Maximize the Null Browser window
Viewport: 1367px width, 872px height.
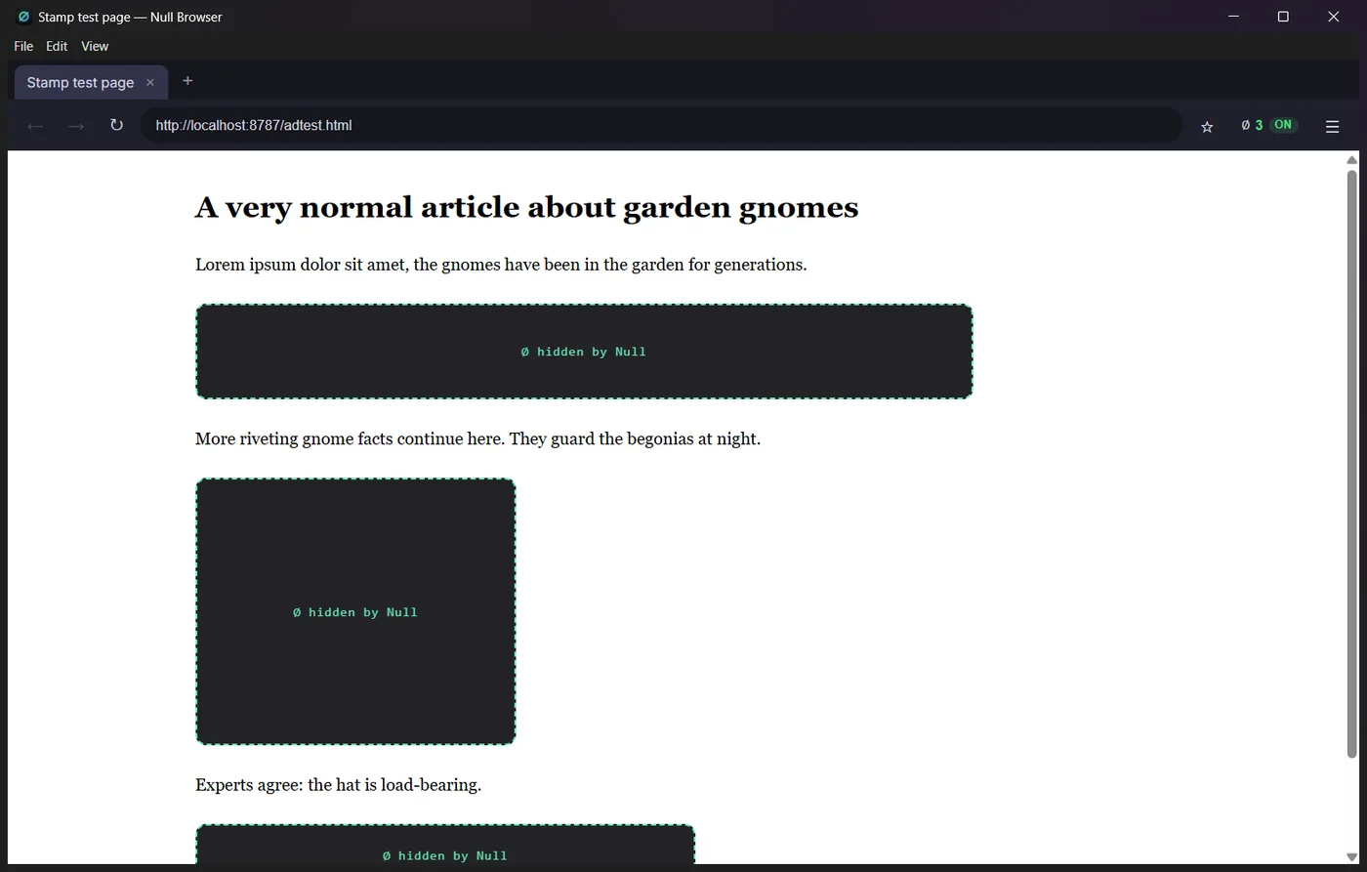pos(1283,17)
